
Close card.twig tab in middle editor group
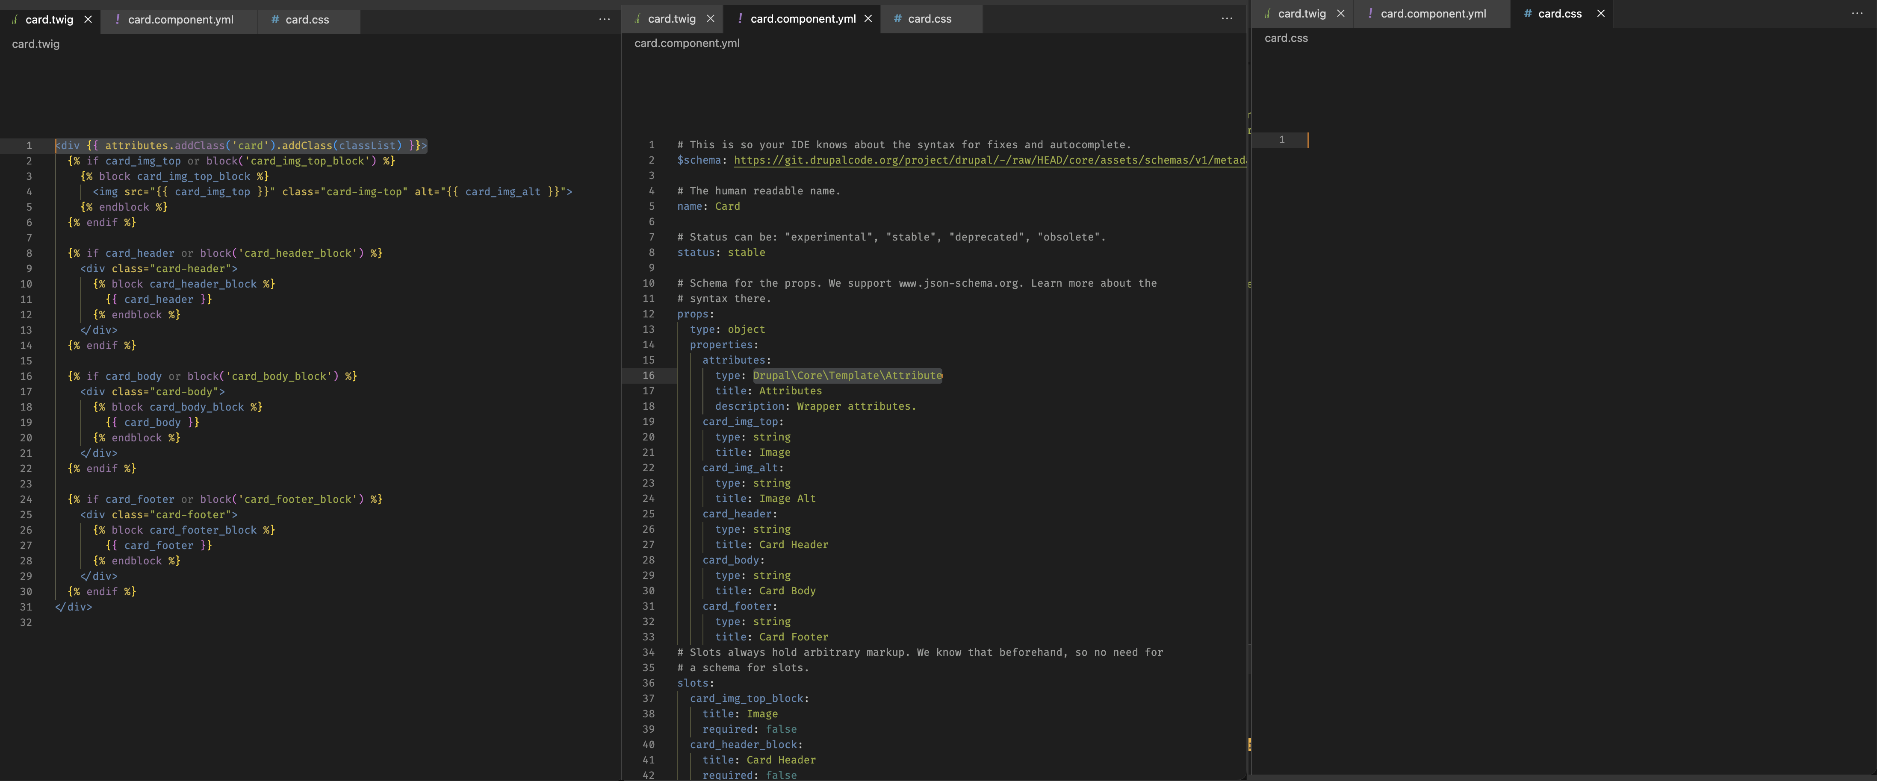click(711, 19)
